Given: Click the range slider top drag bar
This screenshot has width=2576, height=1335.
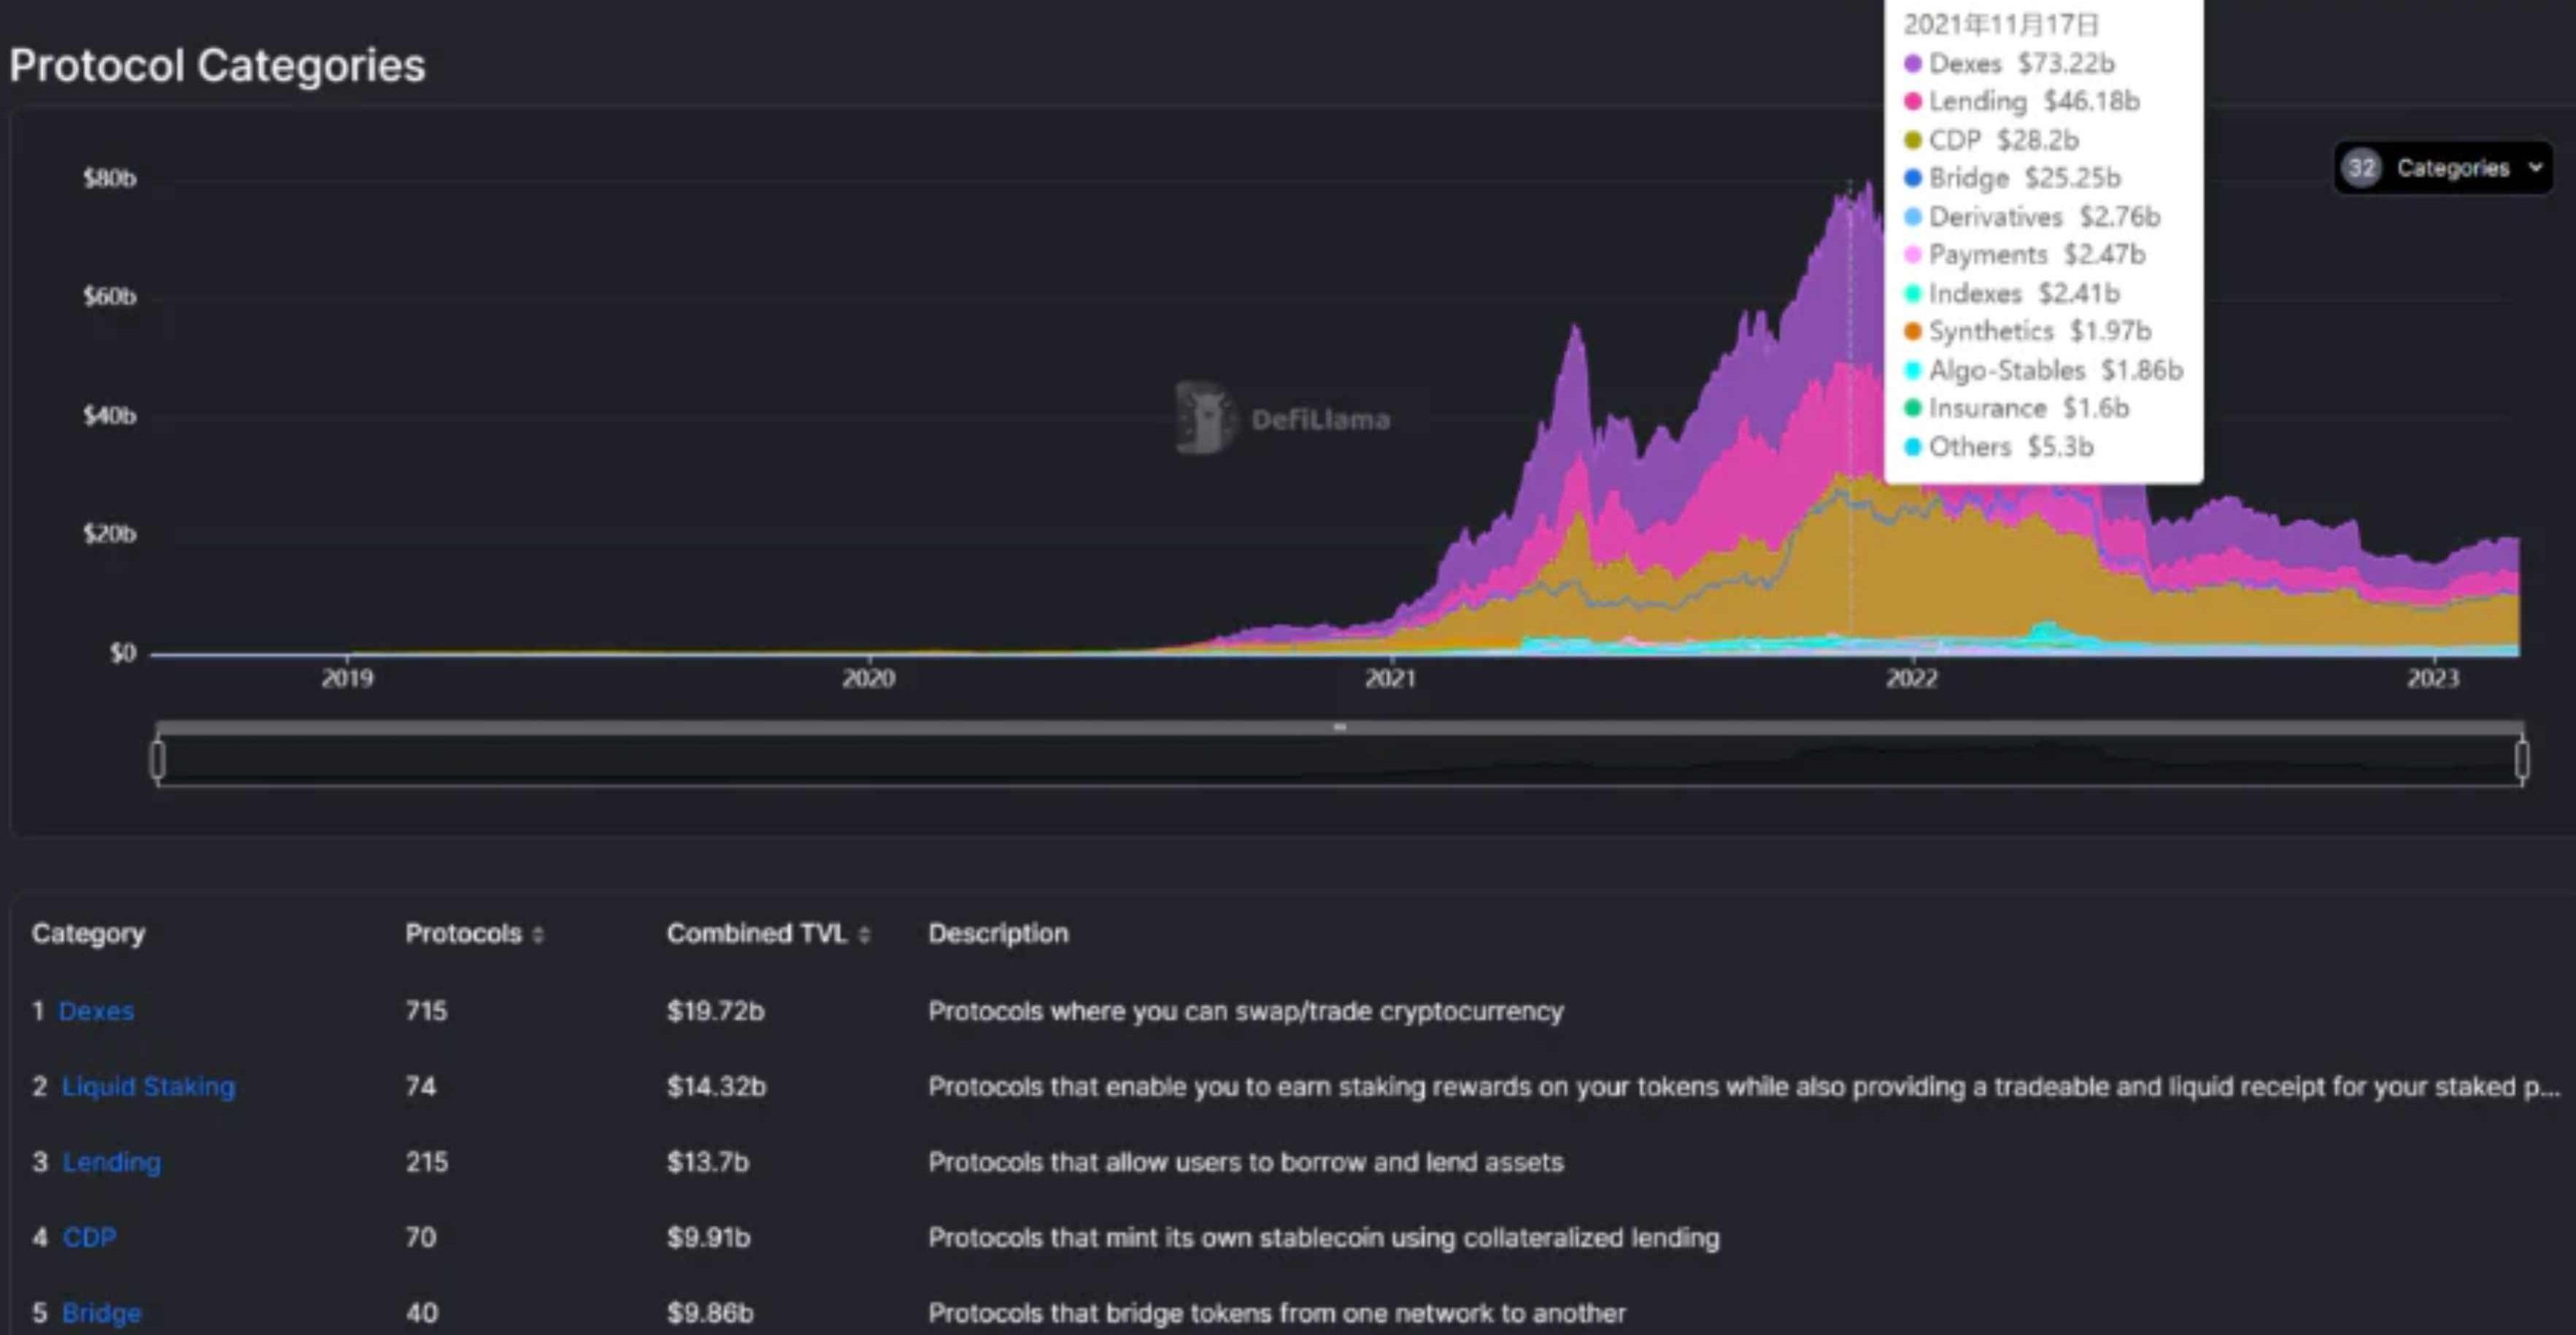Looking at the screenshot, I should tap(1339, 727).
